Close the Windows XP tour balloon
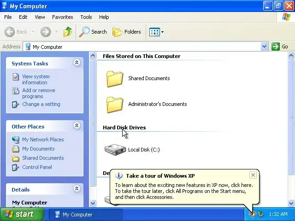The image size is (295, 221). click(x=253, y=175)
